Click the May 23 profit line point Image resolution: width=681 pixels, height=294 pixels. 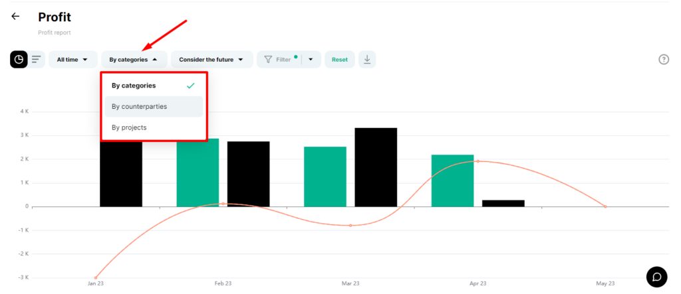[x=605, y=206]
